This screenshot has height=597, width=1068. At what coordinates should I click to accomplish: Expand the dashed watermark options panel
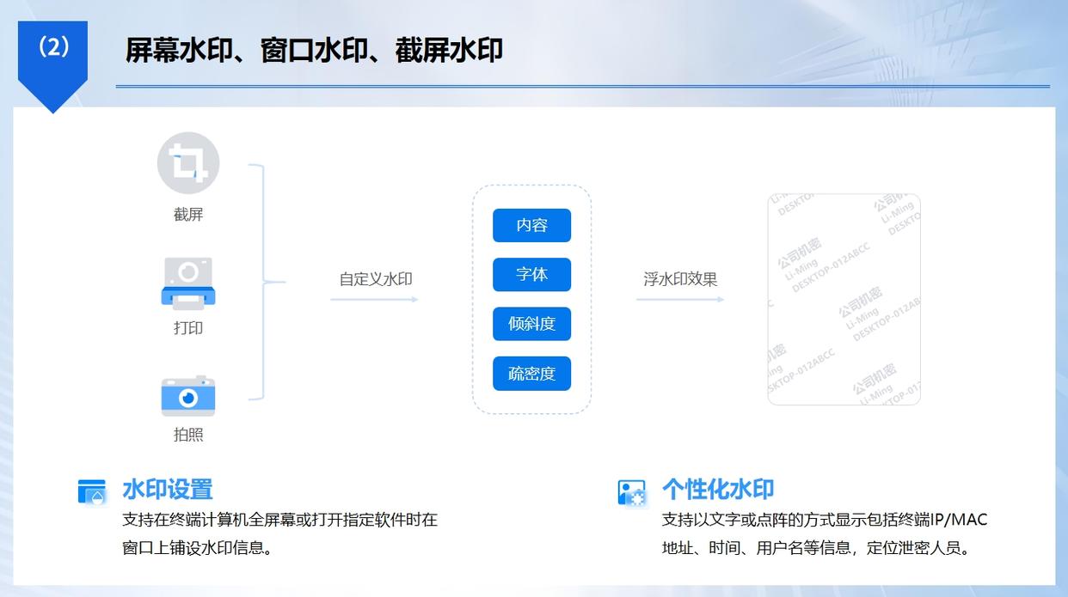coord(531,301)
